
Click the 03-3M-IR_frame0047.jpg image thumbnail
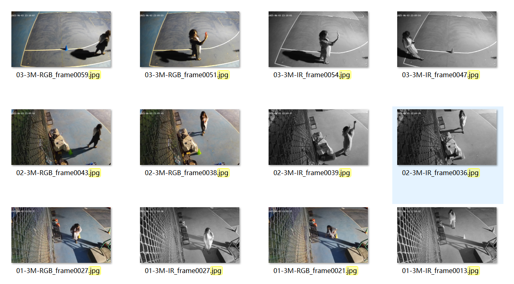[447, 39]
